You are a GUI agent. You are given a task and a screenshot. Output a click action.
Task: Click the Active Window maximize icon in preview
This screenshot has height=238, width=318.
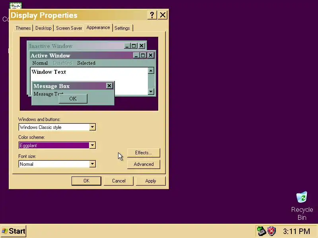[x=143, y=55]
